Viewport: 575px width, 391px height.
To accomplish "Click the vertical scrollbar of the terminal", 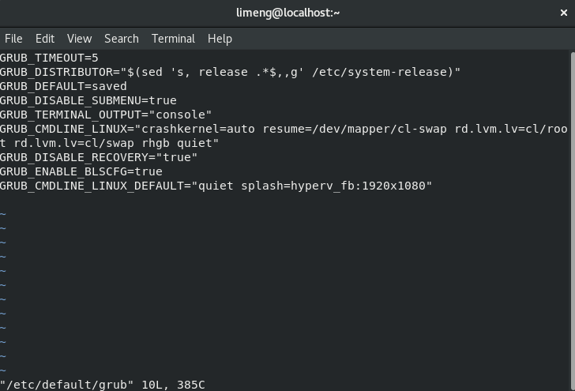I will point(571,158).
